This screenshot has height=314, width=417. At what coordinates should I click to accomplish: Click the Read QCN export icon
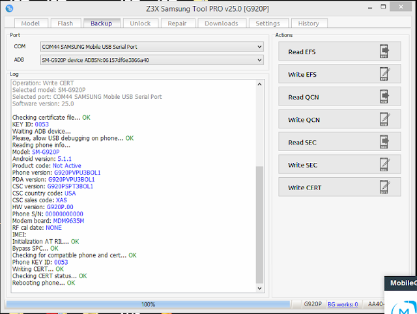tap(384, 96)
